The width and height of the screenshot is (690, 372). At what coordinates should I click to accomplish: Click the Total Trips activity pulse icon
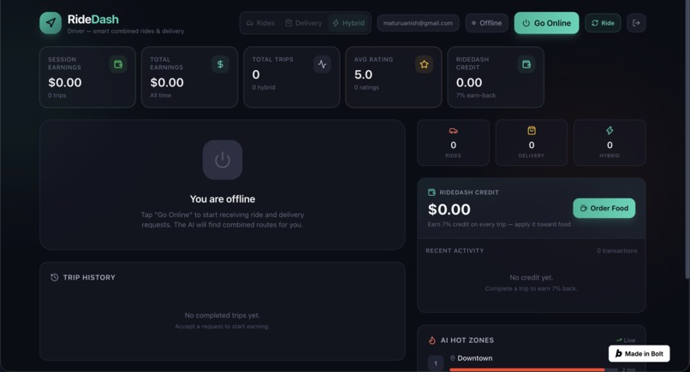(322, 64)
